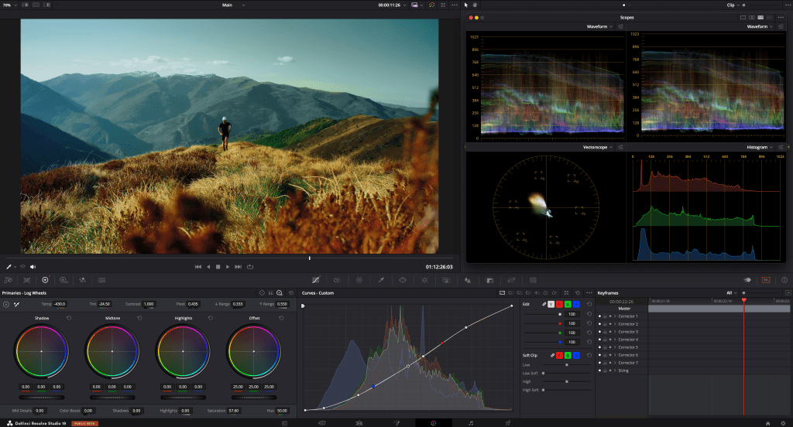Expand the Corrector 1 keyframe track
Image resolution: width=793 pixels, height=427 pixels.
[615, 316]
